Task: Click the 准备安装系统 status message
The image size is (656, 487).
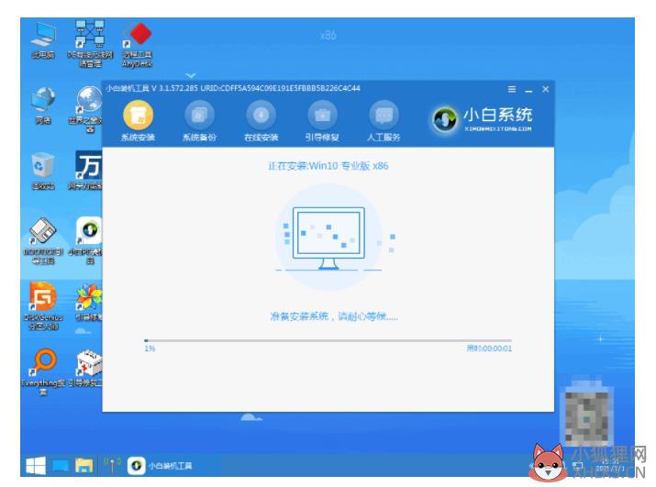Action: tap(333, 316)
